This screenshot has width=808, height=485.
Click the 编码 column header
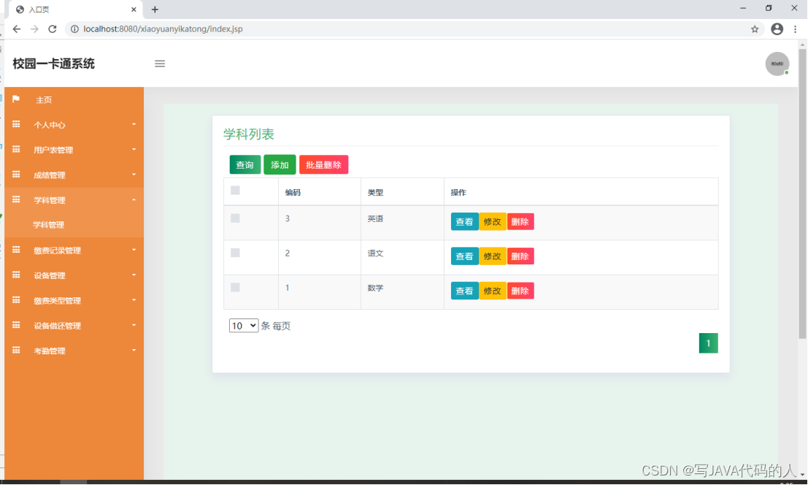point(293,192)
